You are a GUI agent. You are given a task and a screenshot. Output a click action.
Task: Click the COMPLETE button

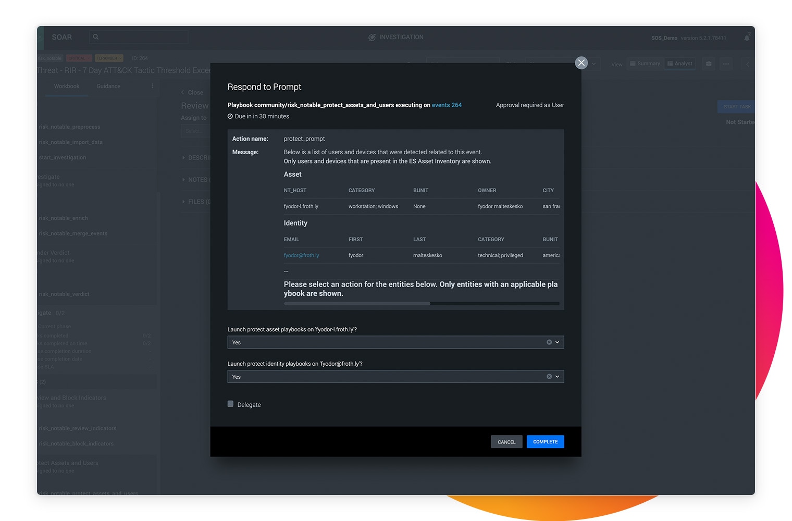pos(545,442)
